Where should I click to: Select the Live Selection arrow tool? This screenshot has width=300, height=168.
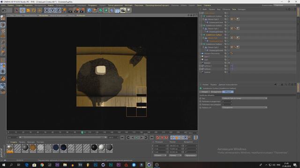[17, 10]
